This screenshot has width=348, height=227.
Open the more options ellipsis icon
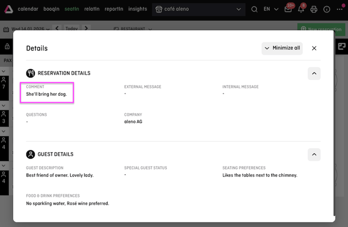tap(340, 9)
